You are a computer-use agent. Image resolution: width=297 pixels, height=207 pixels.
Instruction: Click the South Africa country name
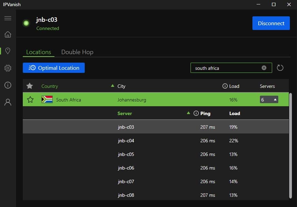pos(68,100)
